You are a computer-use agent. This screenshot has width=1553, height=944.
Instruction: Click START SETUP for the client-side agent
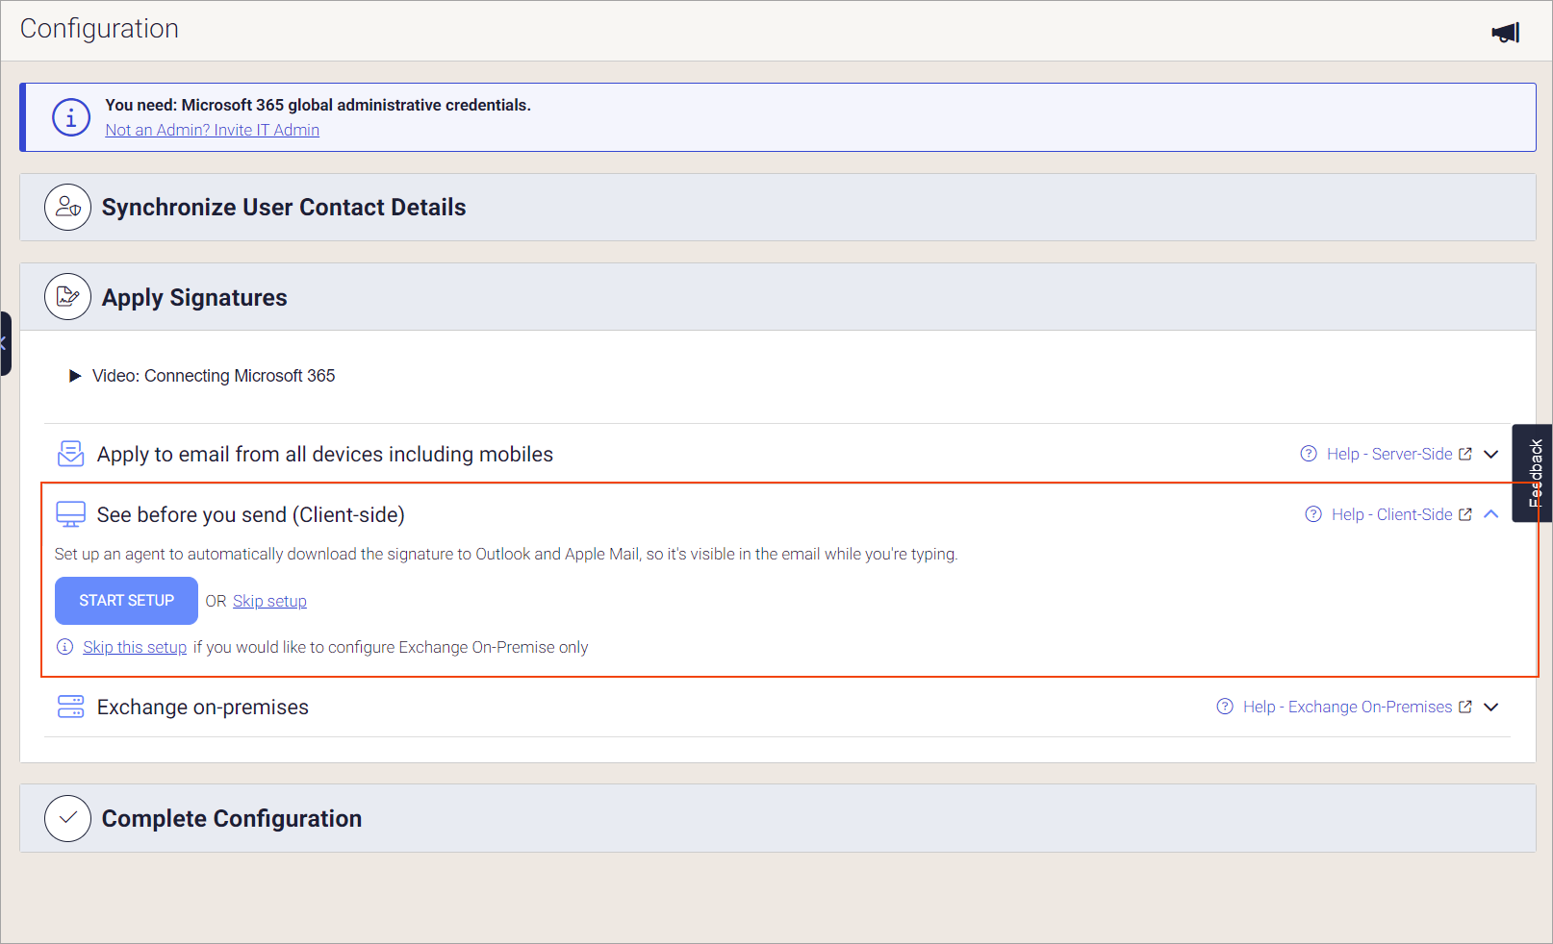coord(126,600)
